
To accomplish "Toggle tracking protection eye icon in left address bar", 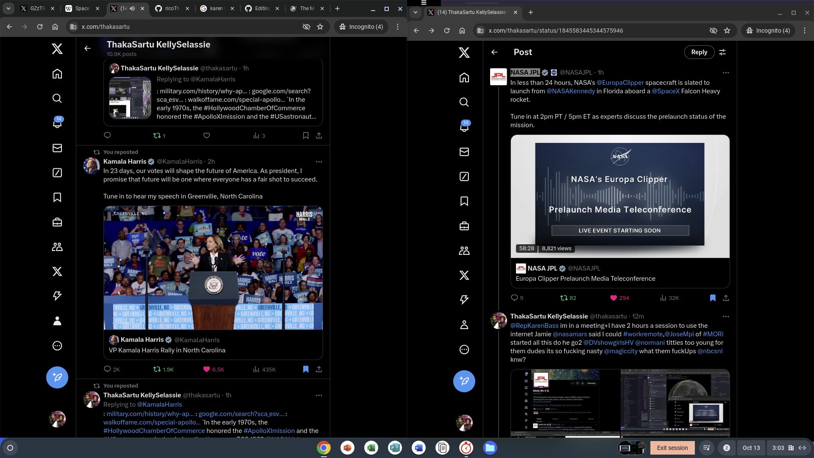I will [x=306, y=27].
